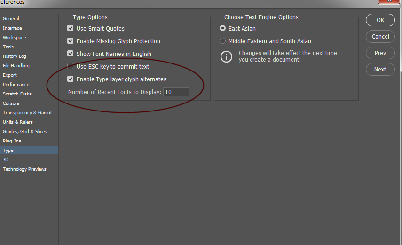Enable Use ESC key to commit text
Image resolution: width=402 pixels, height=245 pixels.
(71, 67)
